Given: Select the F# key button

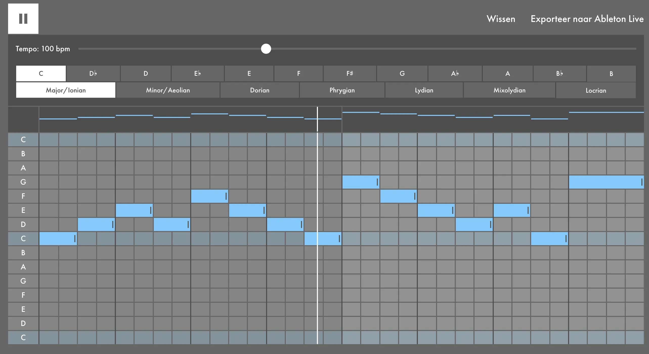Looking at the screenshot, I should (350, 73).
